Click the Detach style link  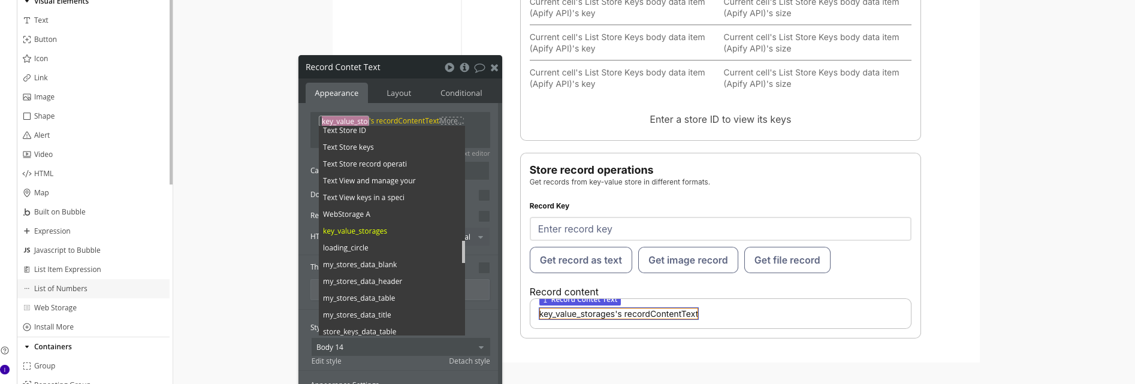click(469, 361)
